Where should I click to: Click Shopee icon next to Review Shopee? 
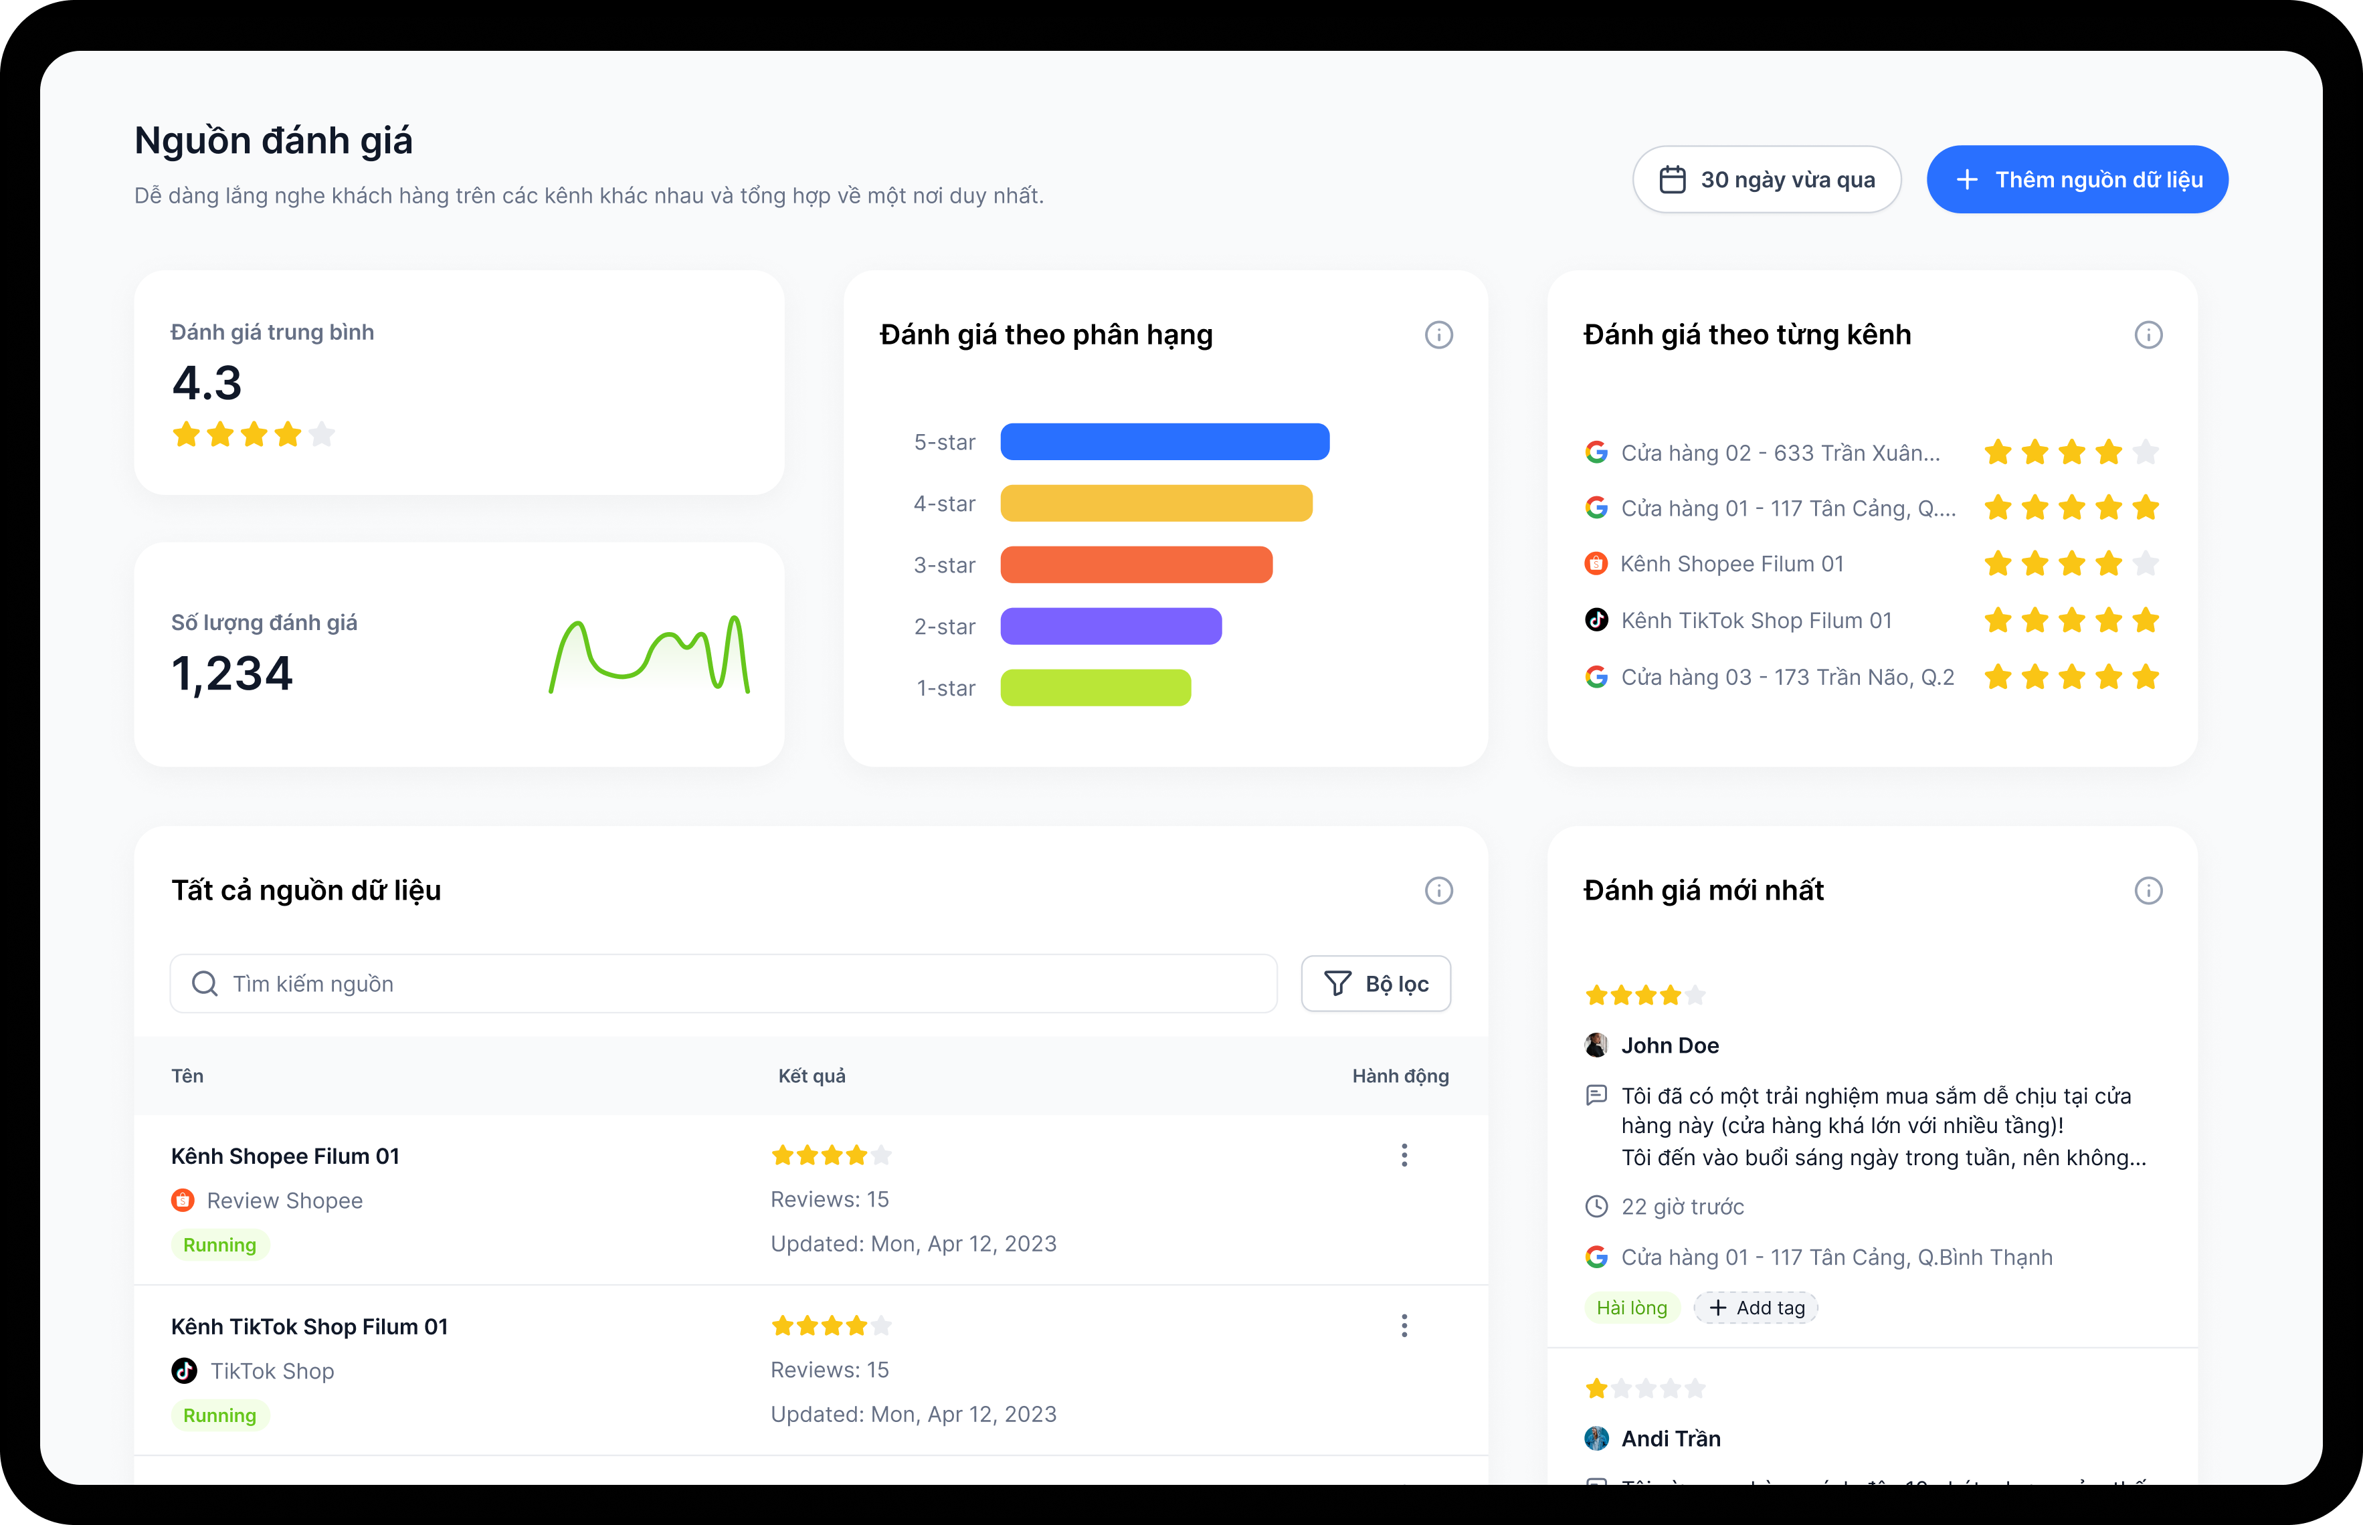[x=183, y=1200]
